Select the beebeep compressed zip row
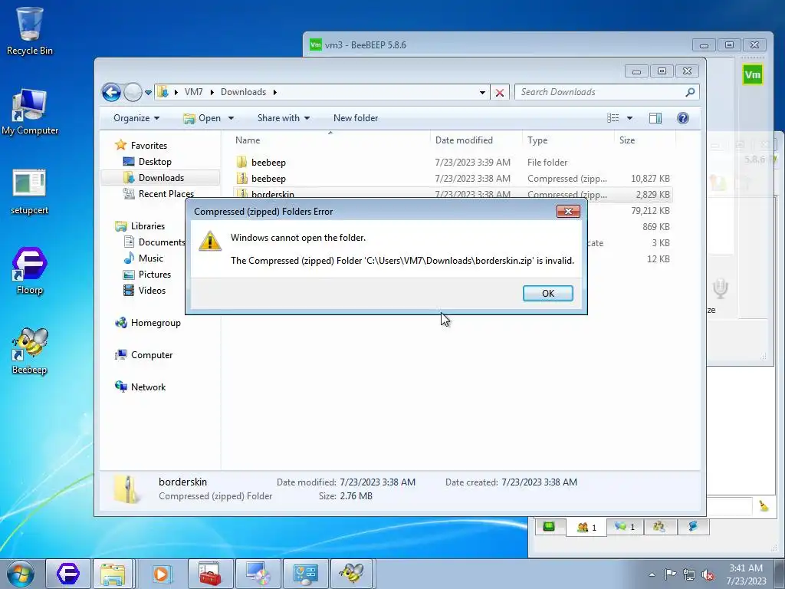The image size is (785, 589). [452, 178]
